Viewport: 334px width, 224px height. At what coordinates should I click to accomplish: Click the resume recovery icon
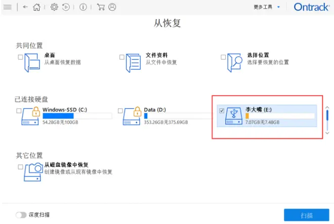[x=66, y=7]
